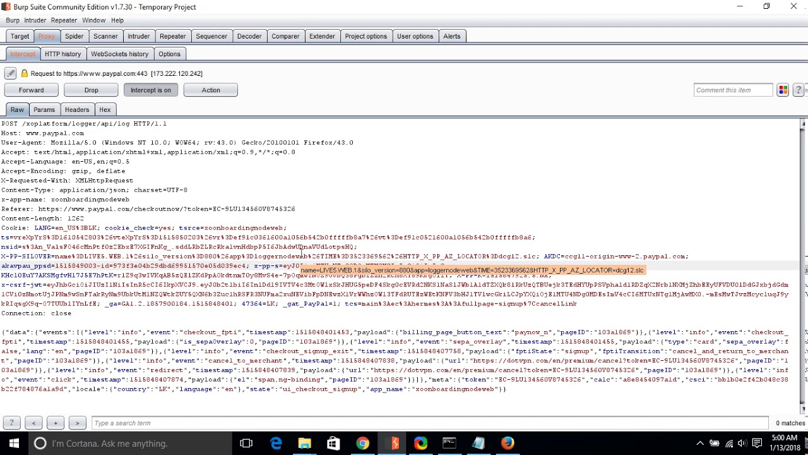808x455 pixels.
Task: Click the 'Type a search term' field
Action: [x=430, y=423]
